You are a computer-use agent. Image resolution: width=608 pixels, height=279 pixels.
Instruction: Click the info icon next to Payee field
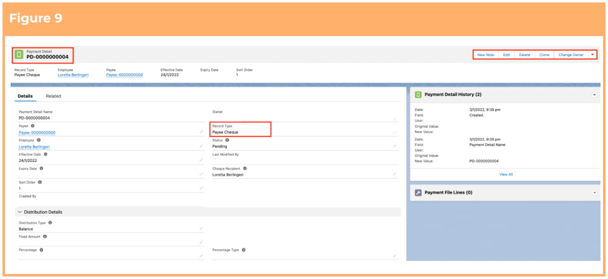(x=32, y=126)
